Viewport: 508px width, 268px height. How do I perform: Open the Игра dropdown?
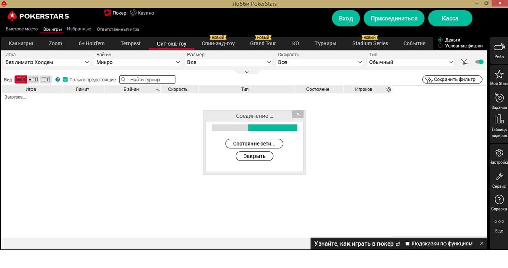tap(46, 62)
